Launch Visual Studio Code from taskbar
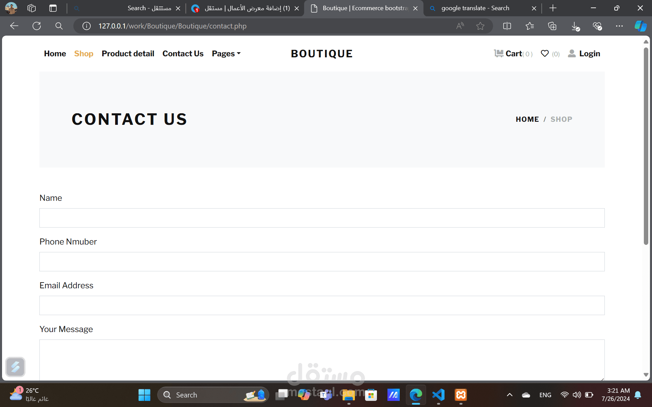652x407 pixels. pyautogui.click(x=438, y=395)
